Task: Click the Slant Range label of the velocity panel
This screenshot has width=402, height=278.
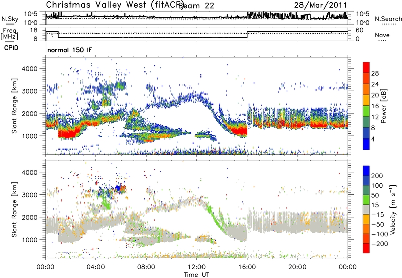Action: point(14,209)
